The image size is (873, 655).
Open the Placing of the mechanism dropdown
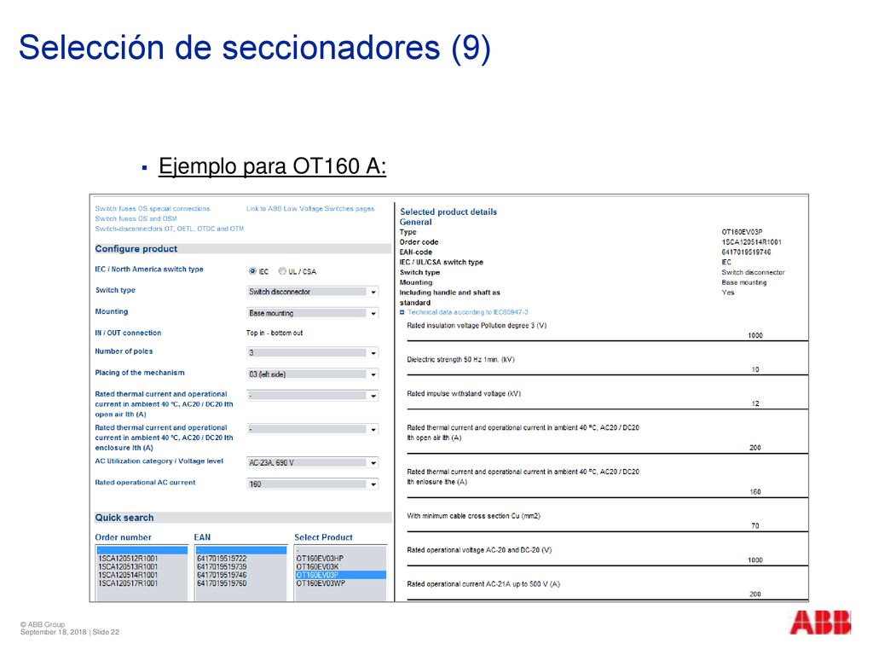[312, 374]
